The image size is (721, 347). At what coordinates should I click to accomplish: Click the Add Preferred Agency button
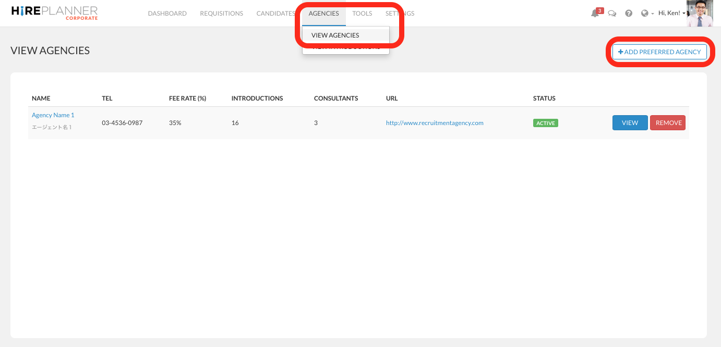[659, 52]
